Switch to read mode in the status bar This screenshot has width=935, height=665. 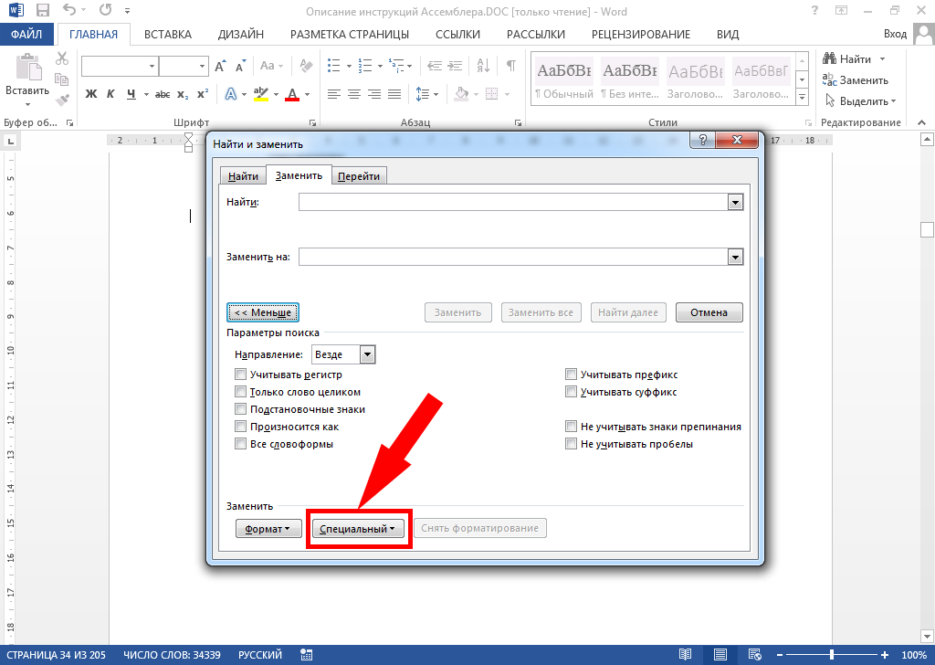[685, 655]
